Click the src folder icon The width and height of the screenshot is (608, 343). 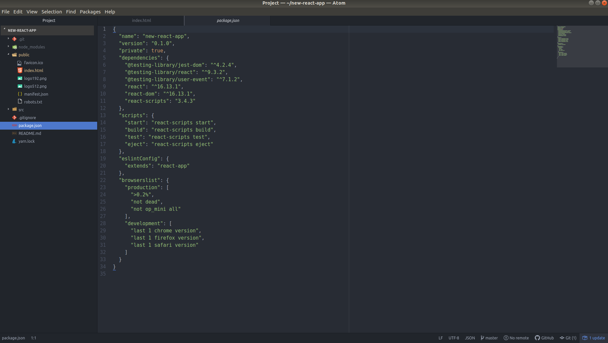14,109
